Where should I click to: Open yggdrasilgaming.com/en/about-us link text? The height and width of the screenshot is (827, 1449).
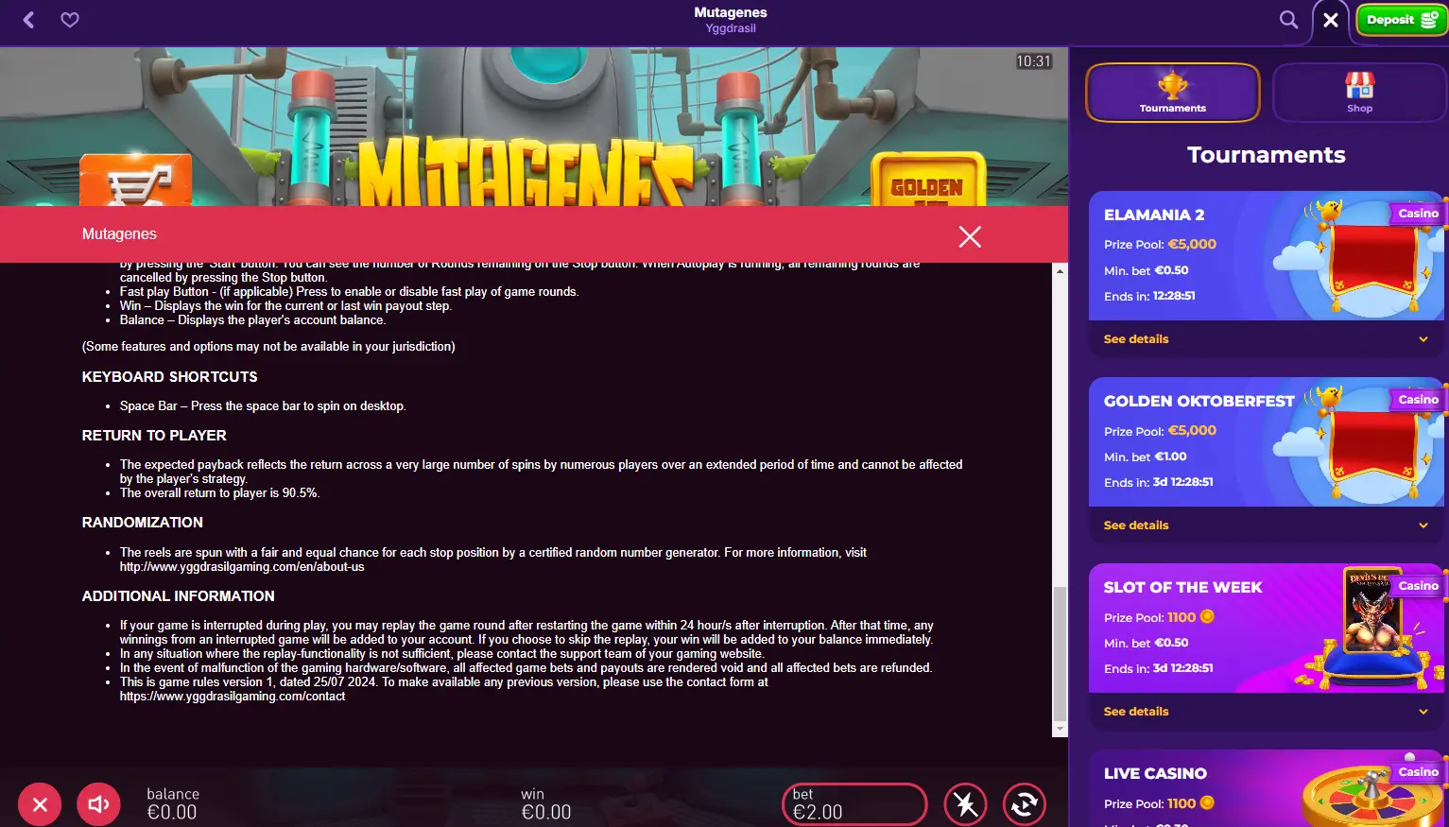pos(242,567)
